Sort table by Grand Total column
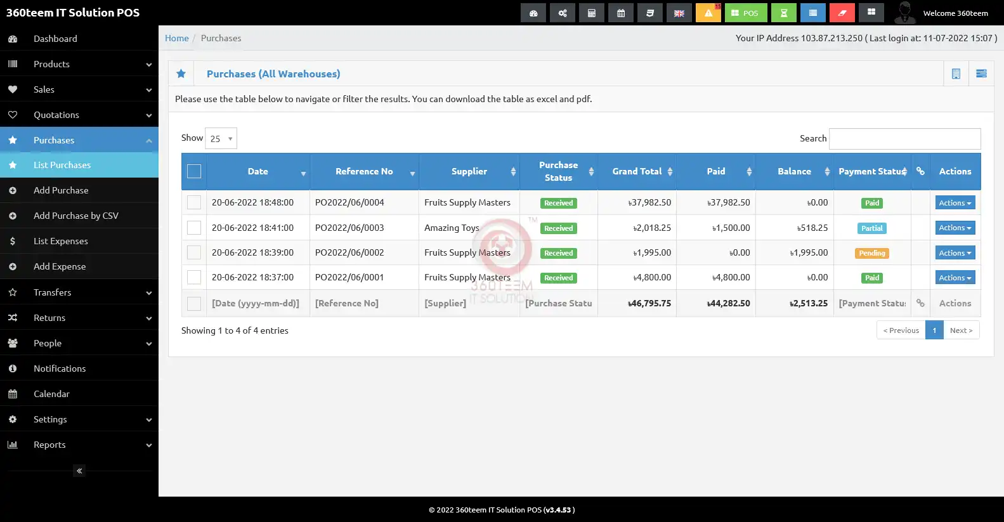This screenshot has height=522, width=1004. click(637, 171)
